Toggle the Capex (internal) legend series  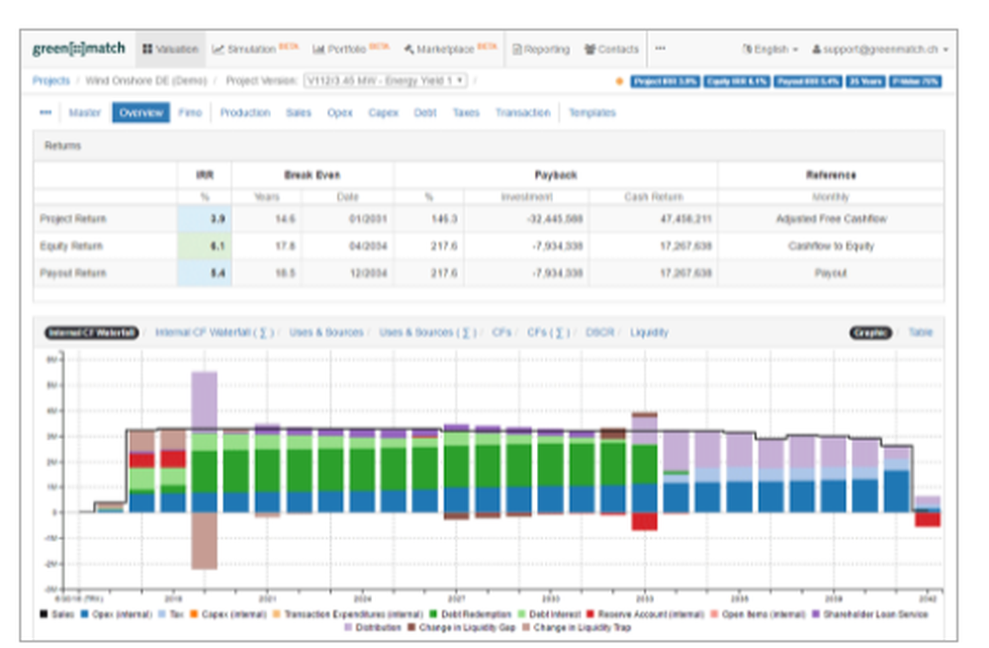pos(227,614)
